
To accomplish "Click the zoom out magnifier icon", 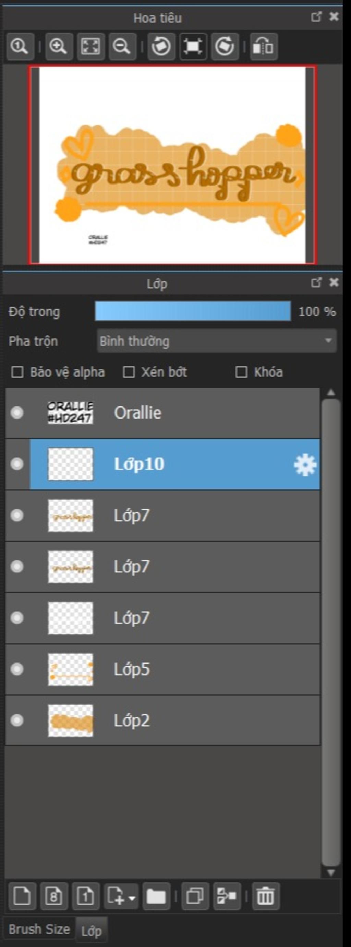I will pos(122,46).
